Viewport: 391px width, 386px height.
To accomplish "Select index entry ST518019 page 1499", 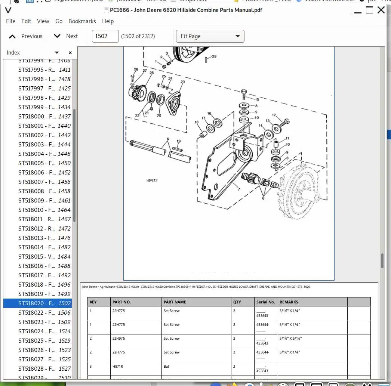I will coord(37,294).
